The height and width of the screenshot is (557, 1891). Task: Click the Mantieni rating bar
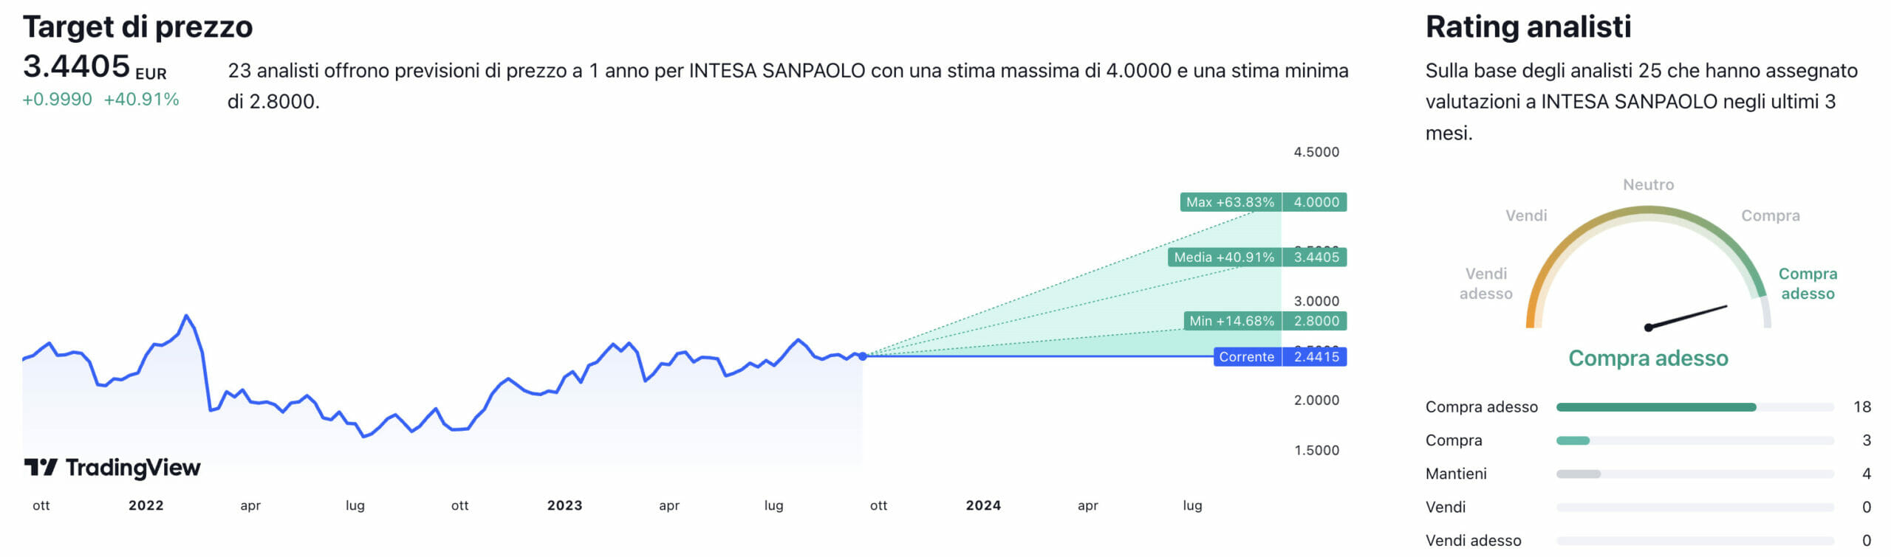point(1695,474)
